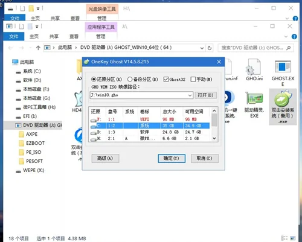This screenshot has width=302, height=242.
Task: Switch to large icons view in status bar
Action: click(x=293, y=238)
